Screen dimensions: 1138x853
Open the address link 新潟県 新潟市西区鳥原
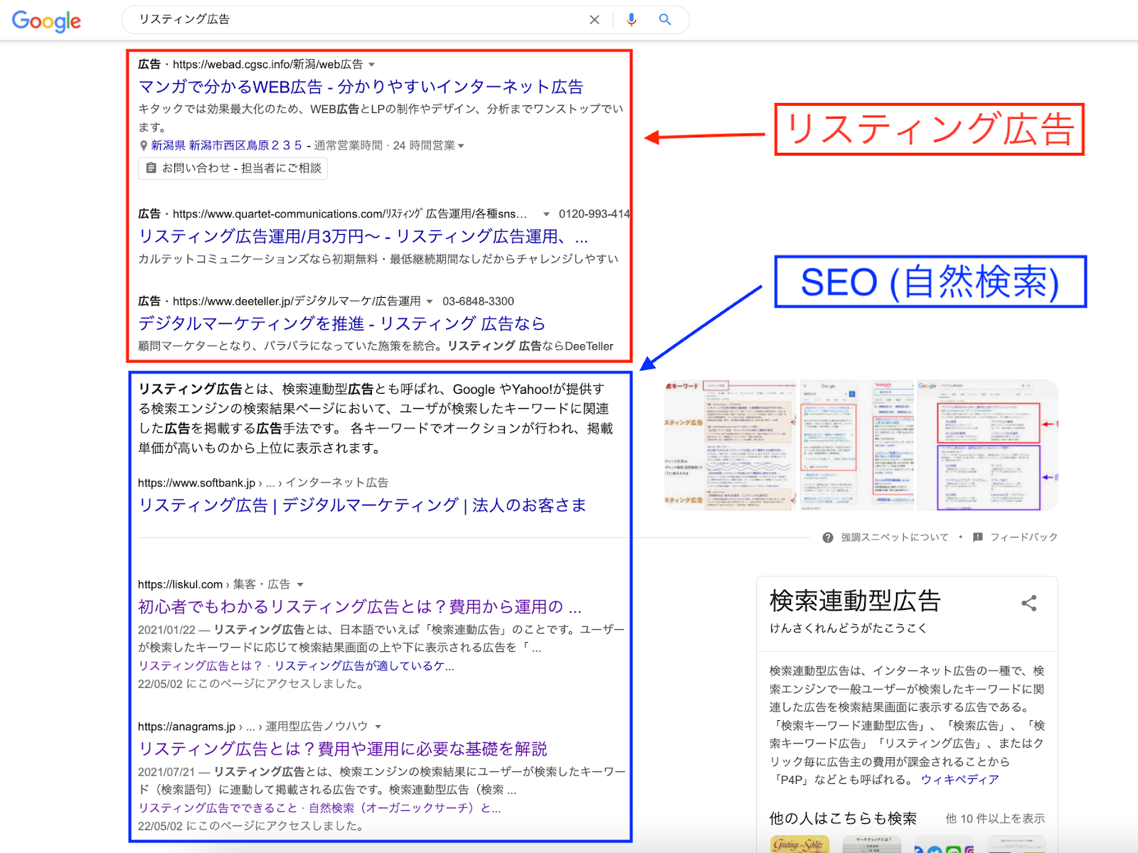227,146
